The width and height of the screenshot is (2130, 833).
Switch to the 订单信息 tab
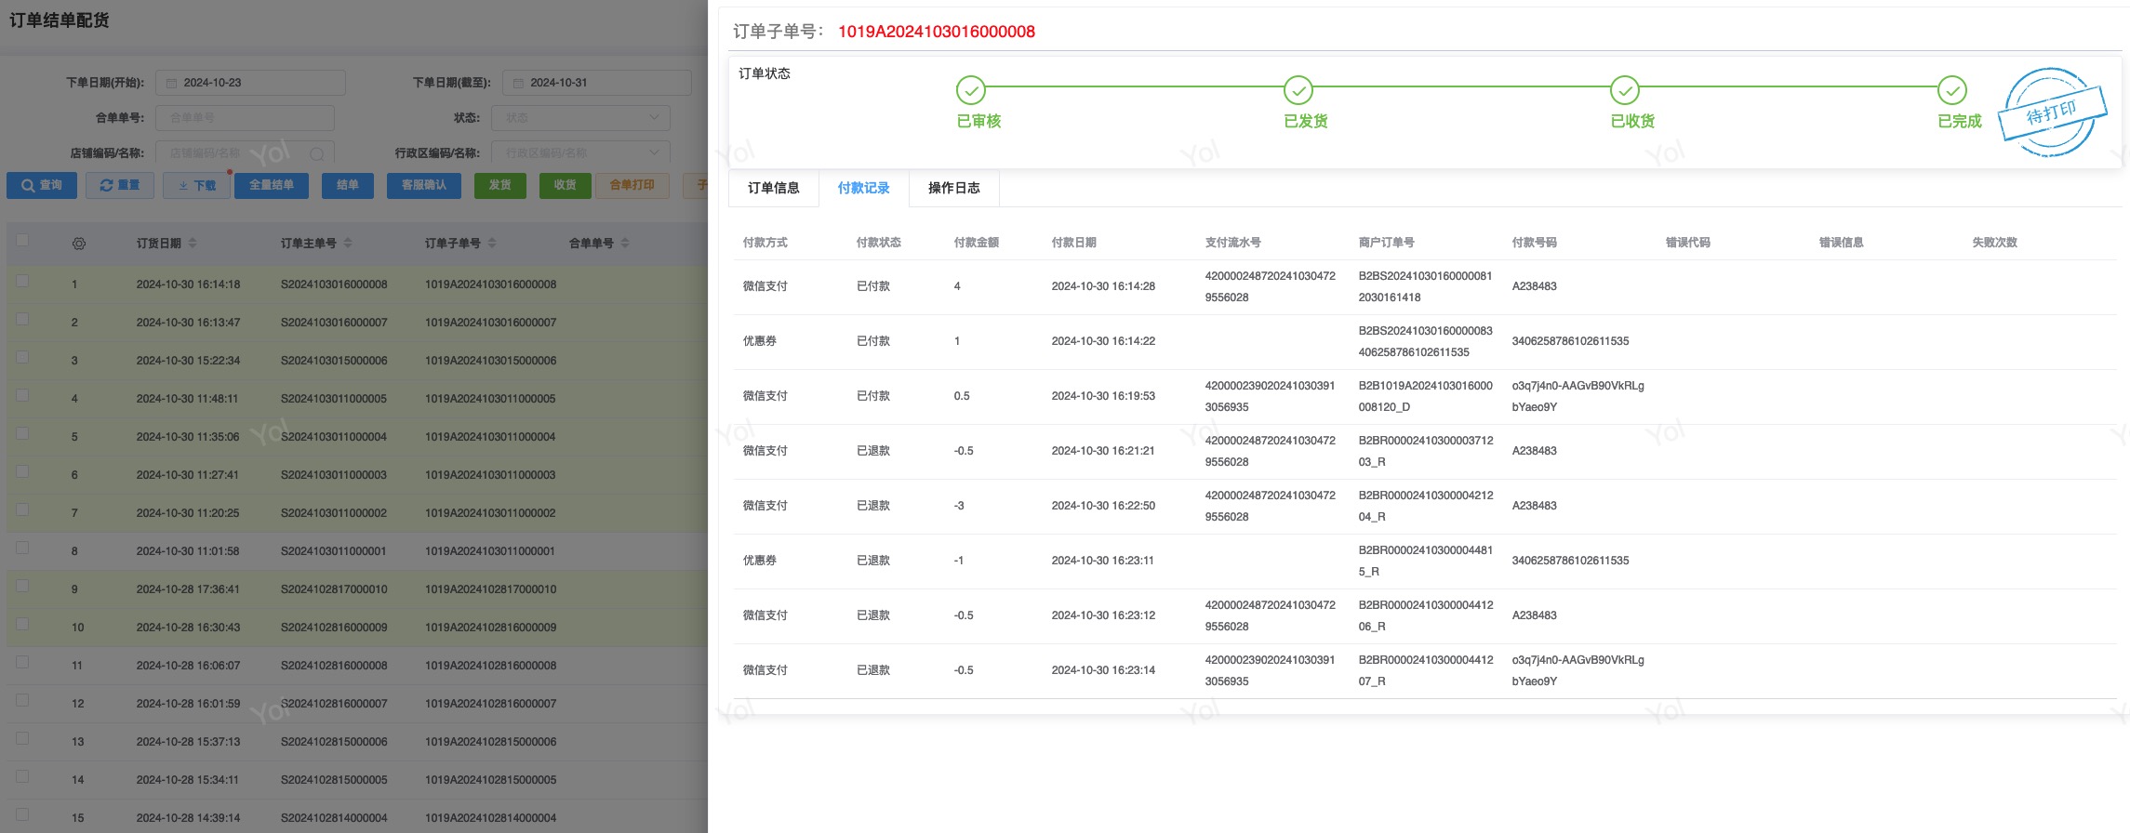coord(773,188)
